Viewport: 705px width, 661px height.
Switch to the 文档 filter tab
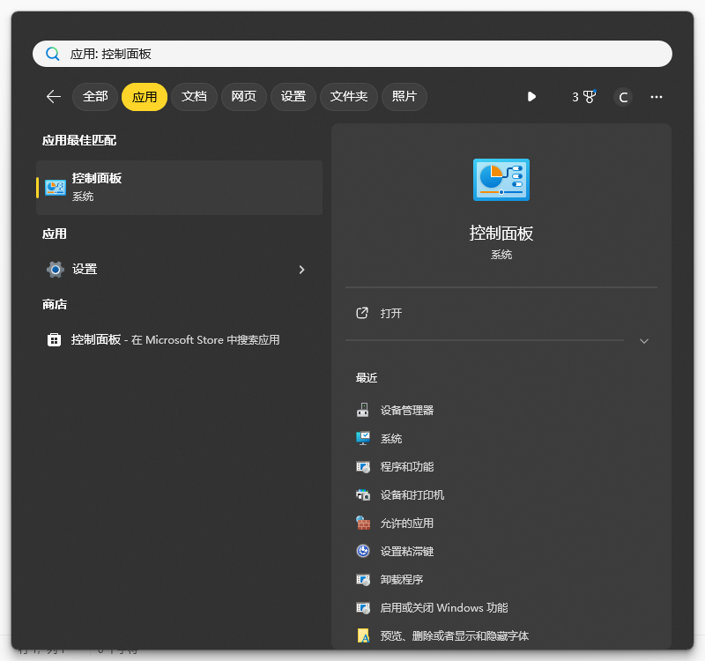click(194, 97)
